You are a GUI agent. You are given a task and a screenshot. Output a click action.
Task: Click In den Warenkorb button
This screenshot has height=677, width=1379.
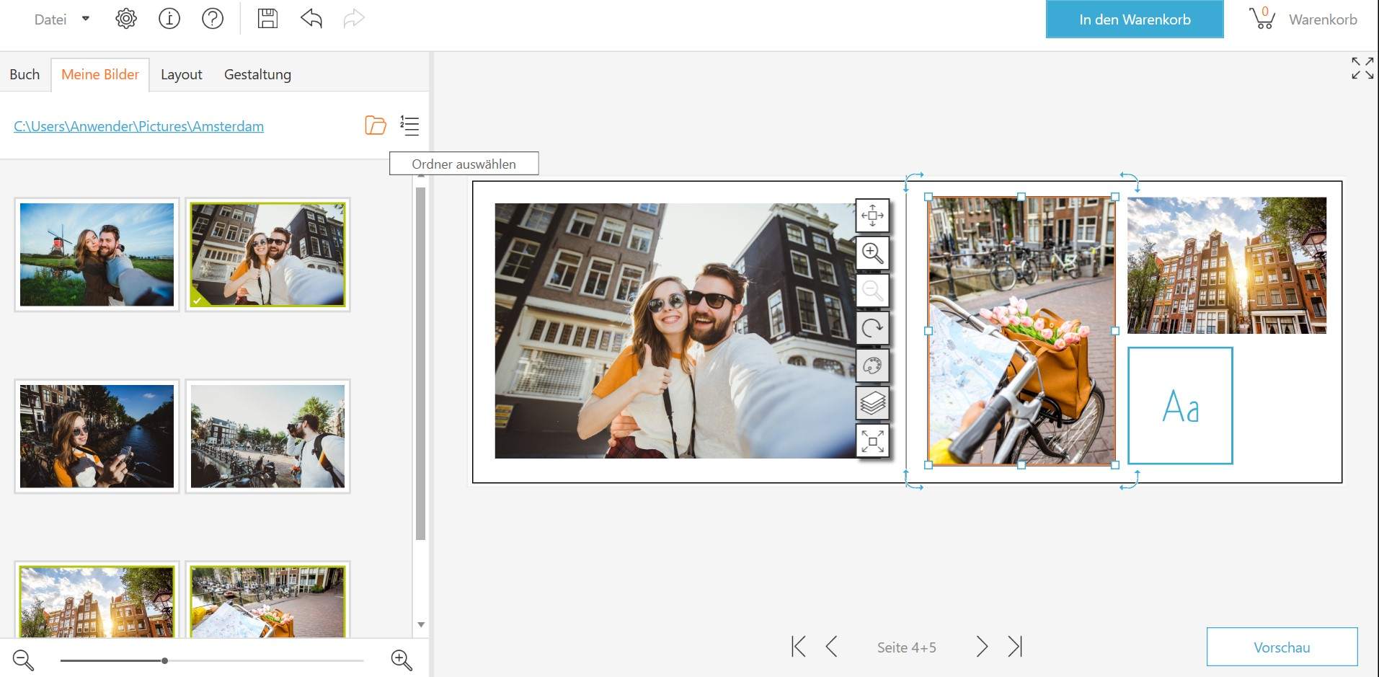(1135, 19)
